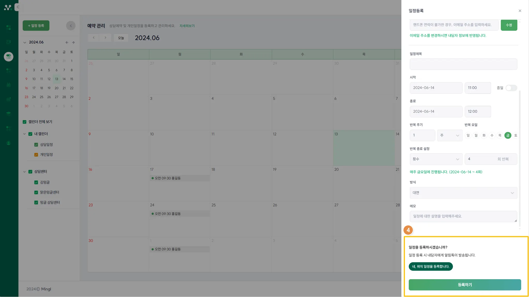The height and width of the screenshot is (297, 529).
Task: Select 수 in the repeat weekday options
Action: coord(492,135)
